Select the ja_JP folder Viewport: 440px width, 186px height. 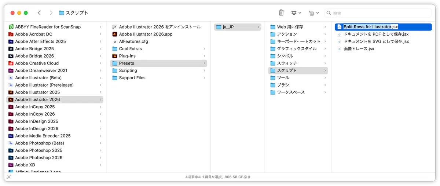click(x=238, y=27)
